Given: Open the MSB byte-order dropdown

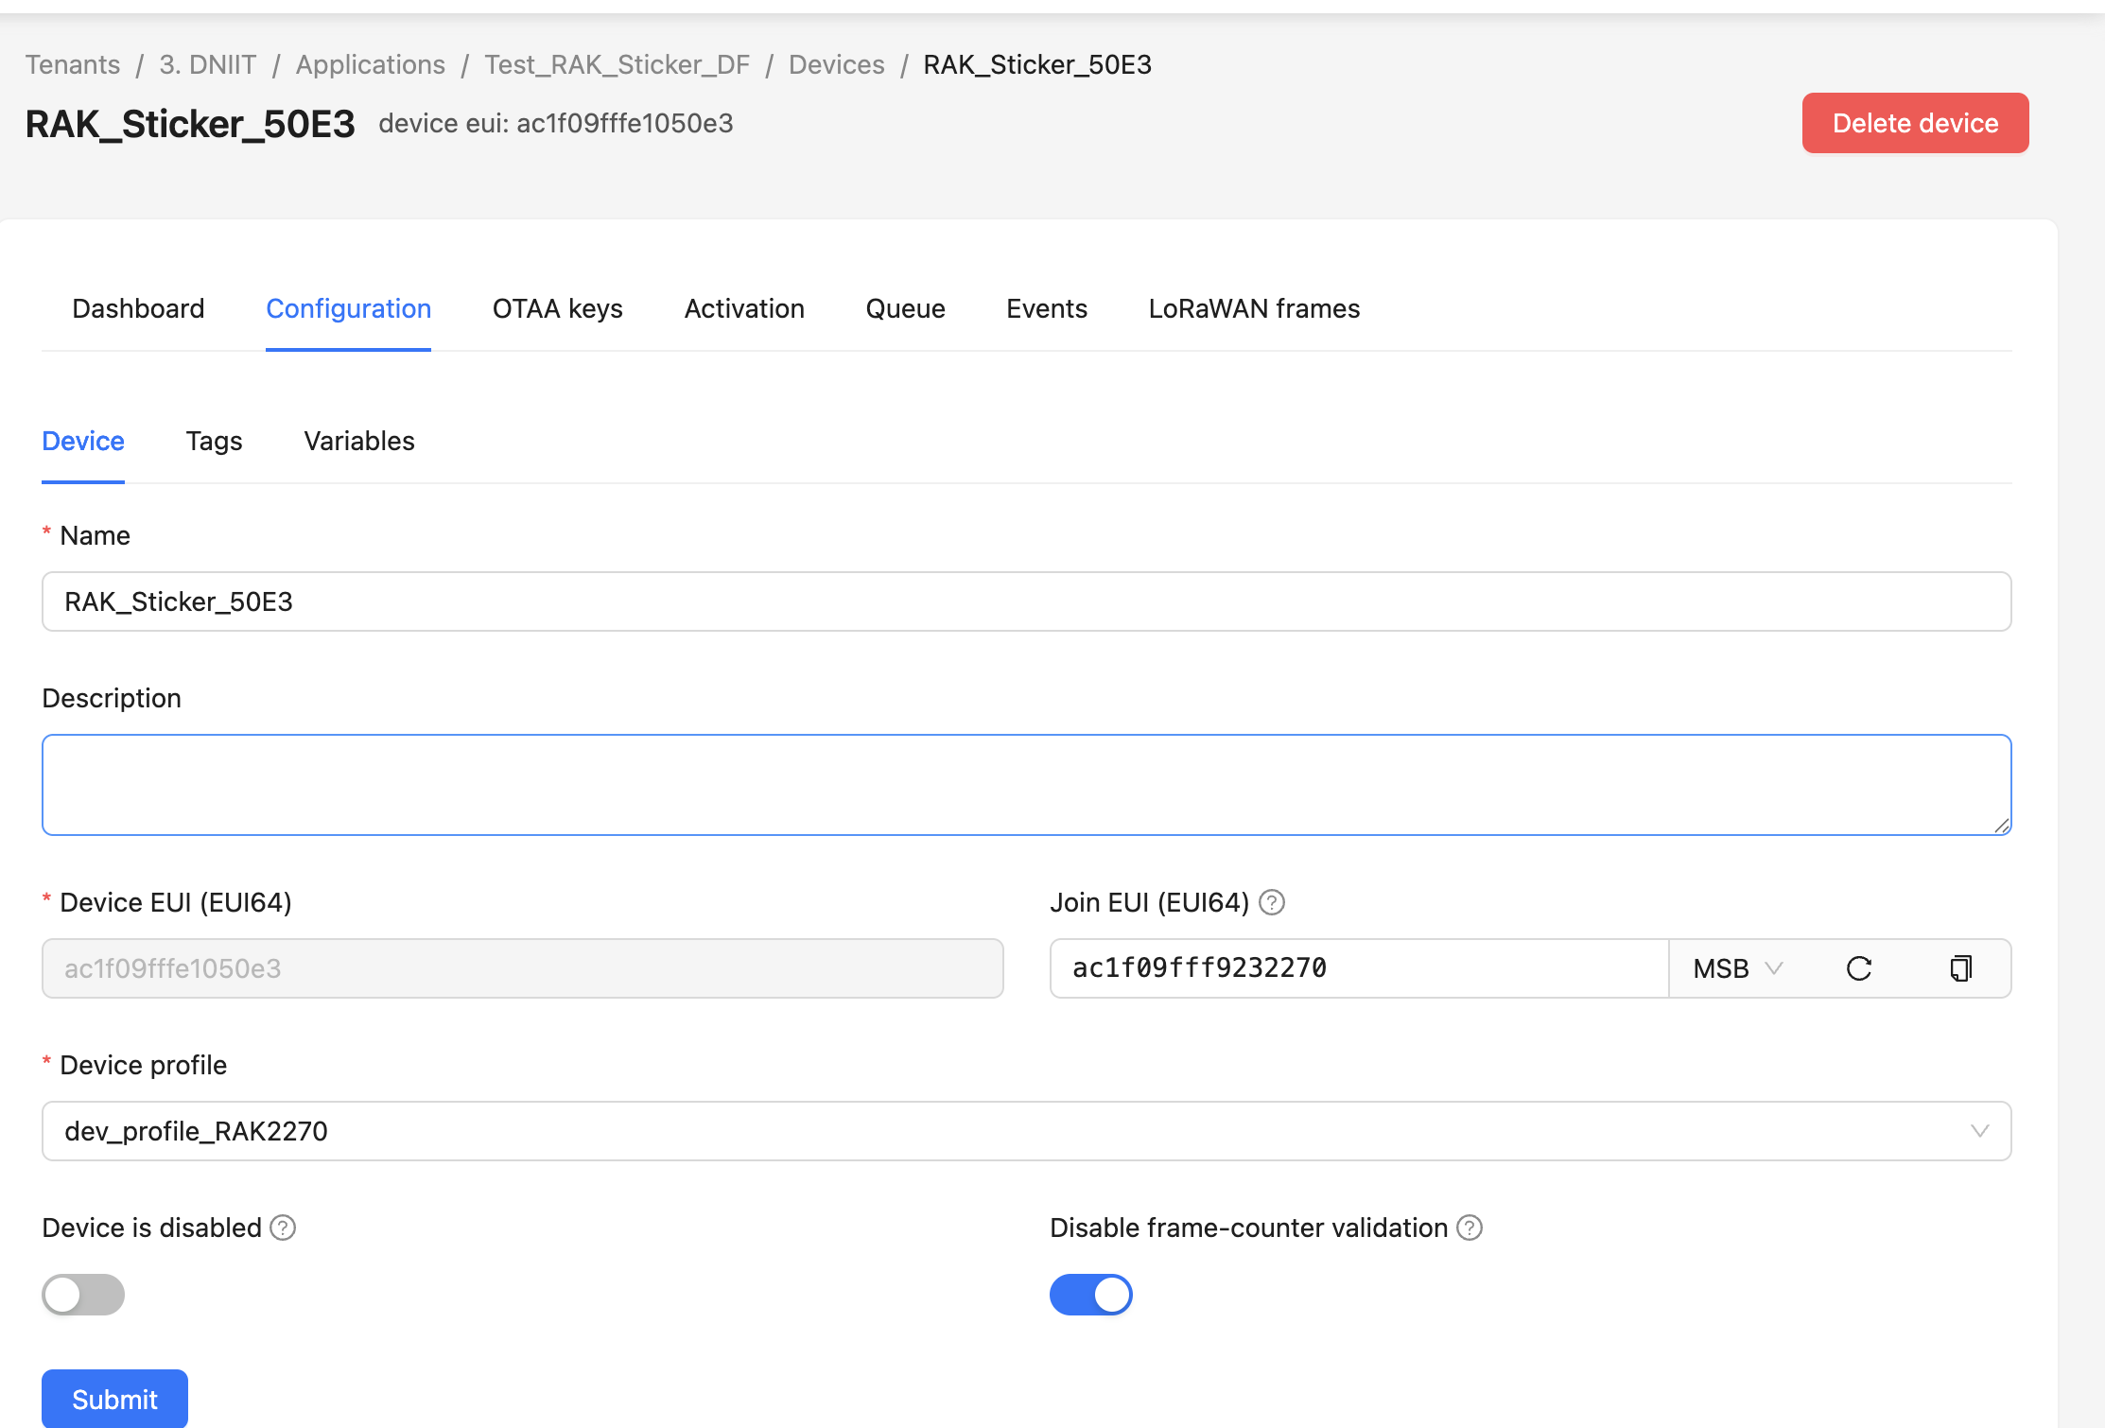Looking at the screenshot, I should pyautogui.click(x=1737, y=968).
